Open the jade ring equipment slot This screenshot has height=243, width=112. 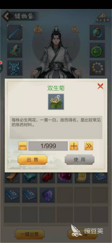(97, 32)
